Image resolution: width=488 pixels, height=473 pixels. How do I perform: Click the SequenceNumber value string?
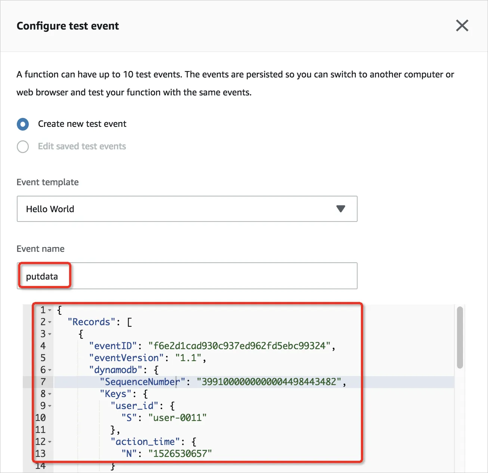pos(269,382)
